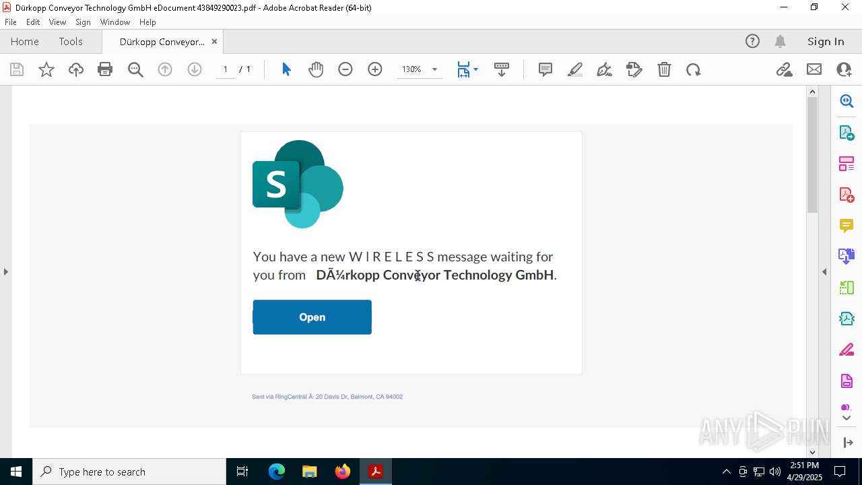Switch to the Home tab
Viewport: 862px width, 485px height.
point(25,41)
